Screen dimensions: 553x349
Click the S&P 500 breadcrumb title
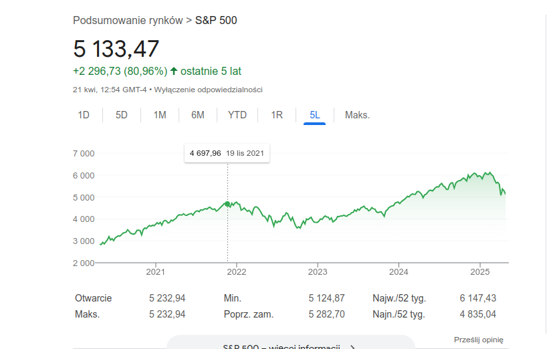(x=216, y=20)
